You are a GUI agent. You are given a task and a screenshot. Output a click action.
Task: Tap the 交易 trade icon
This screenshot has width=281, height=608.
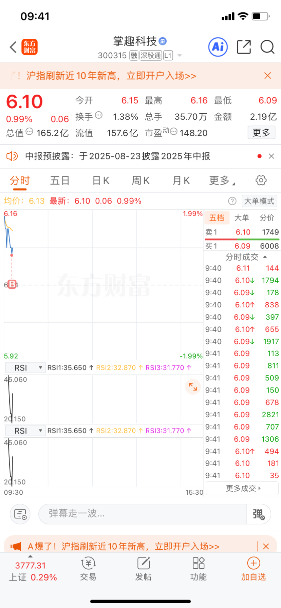88,569
